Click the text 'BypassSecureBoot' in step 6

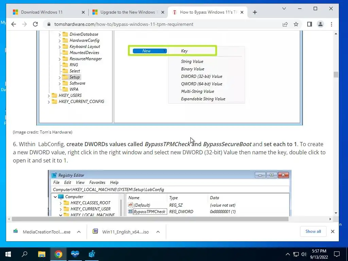click(227, 144)
